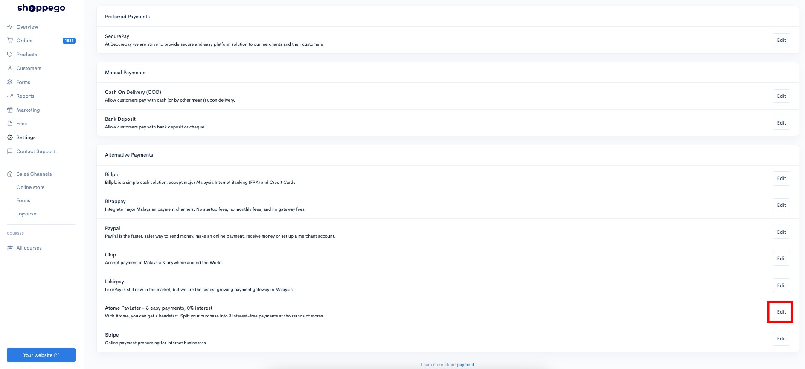Edit Cash On Delivery settings

coord(781,96)
